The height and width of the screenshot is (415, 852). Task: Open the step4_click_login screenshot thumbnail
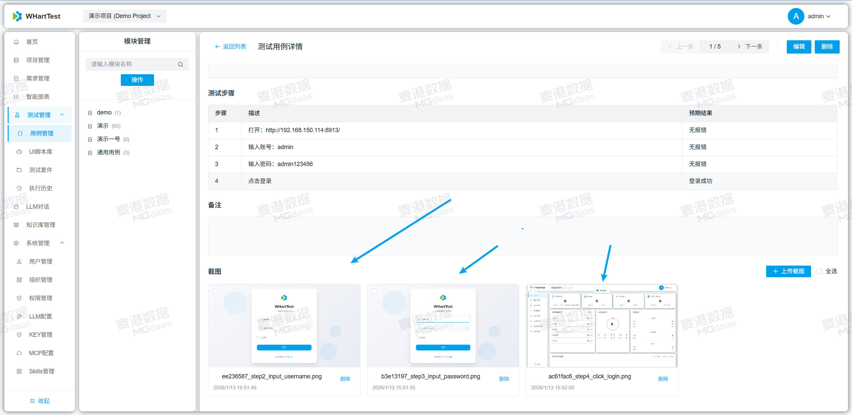(x=602, y=326)
